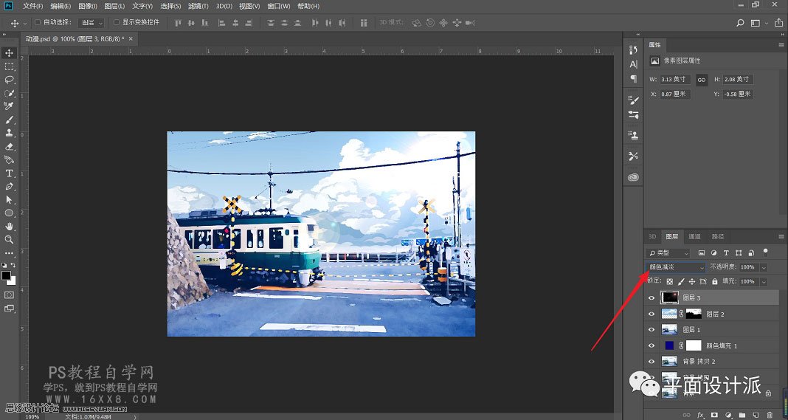This screenshot has width=788, height=420.
Task: Select the Clone Stamp tool
Action: [x=9, y=133]
